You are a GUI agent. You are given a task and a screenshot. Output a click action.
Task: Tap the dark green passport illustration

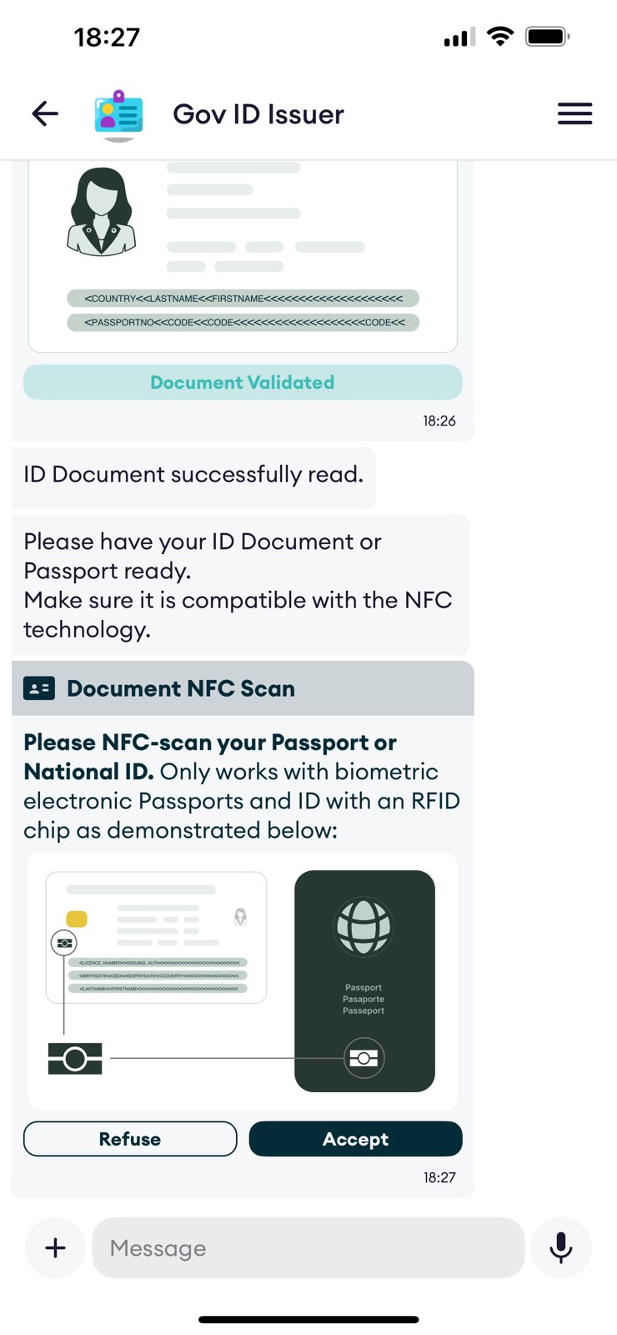(x=365, y=981)
